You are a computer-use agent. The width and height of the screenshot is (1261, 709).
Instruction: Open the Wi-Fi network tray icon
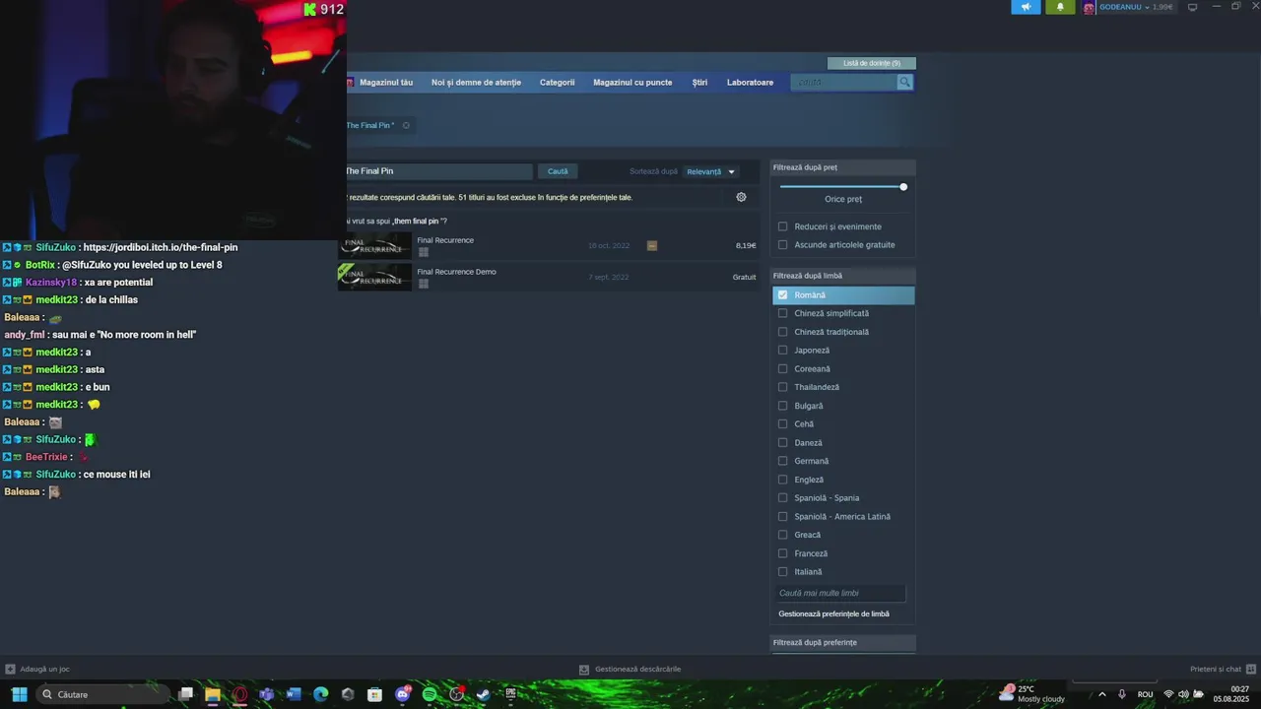point(1168,694)
